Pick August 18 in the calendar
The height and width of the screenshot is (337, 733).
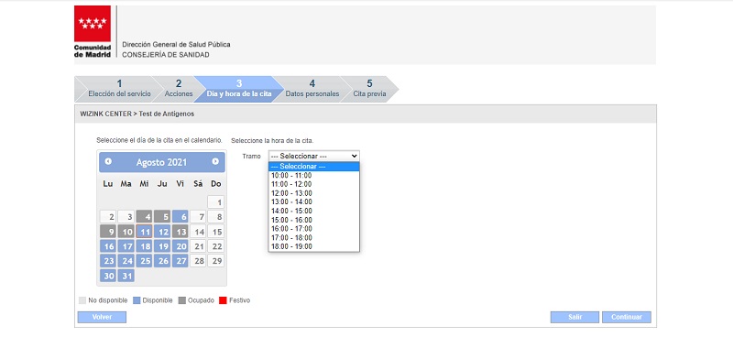click(144, 246)
